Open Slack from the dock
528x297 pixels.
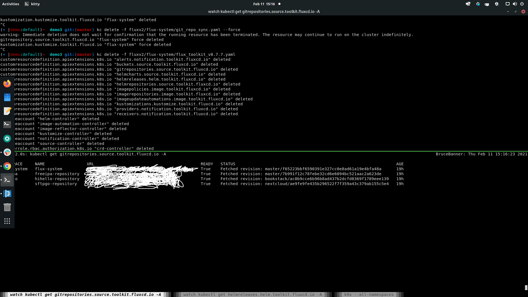(x=7, y=152)
